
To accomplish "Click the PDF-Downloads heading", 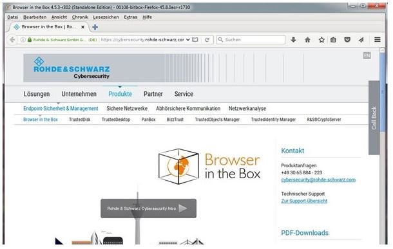I will (x=305, y=233).
